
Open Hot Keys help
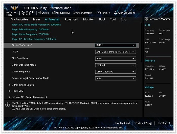click(x=164, y=123)
